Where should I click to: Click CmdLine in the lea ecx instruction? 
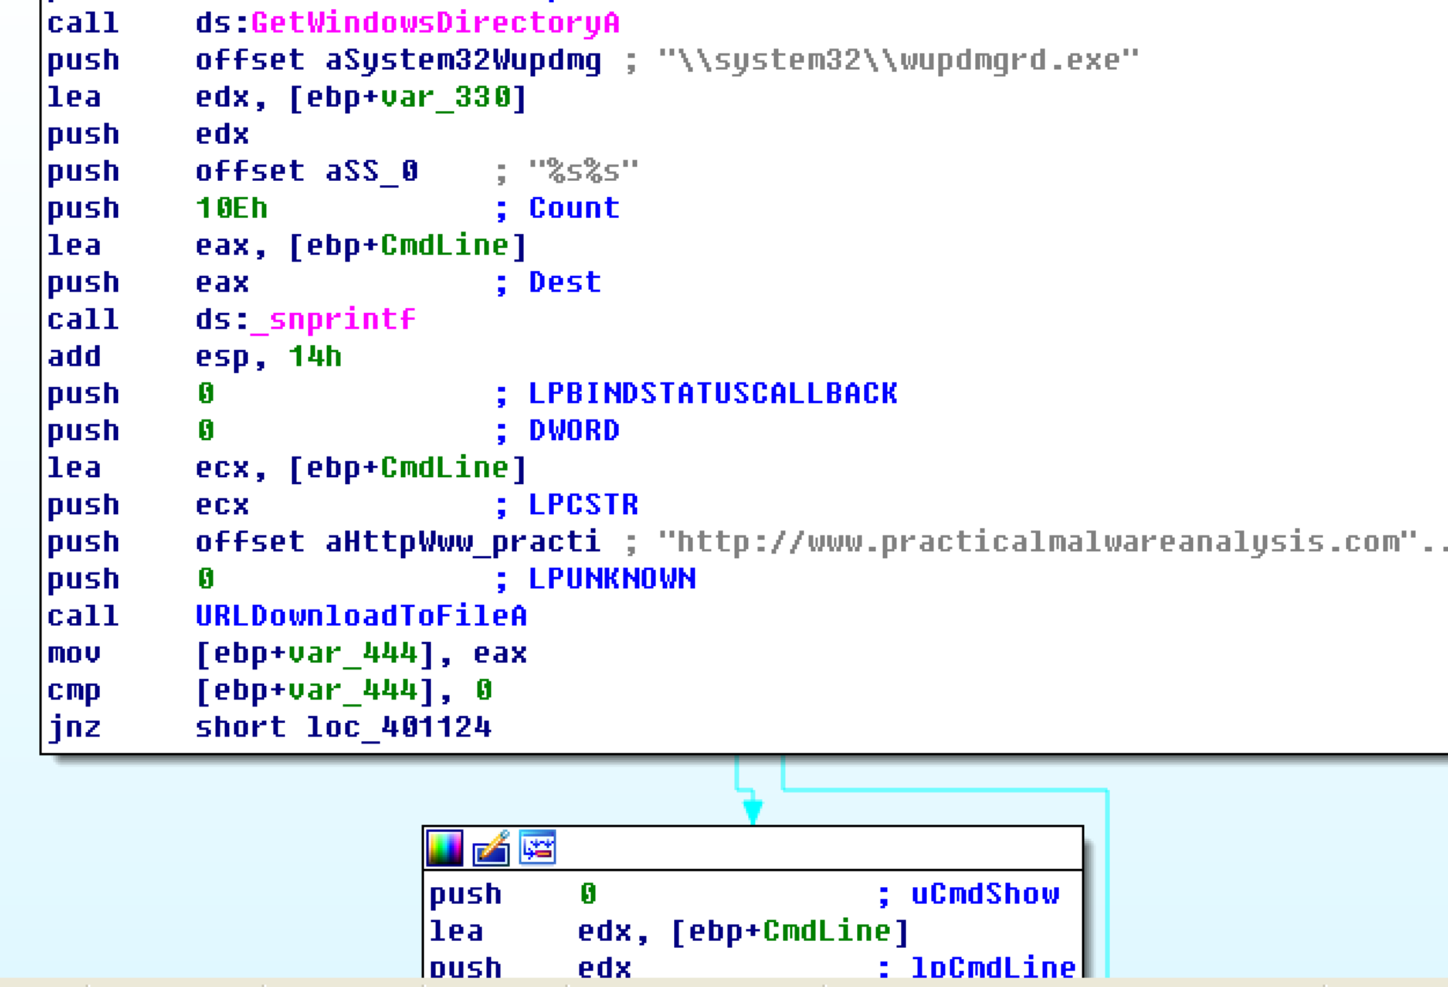[444, 468]
